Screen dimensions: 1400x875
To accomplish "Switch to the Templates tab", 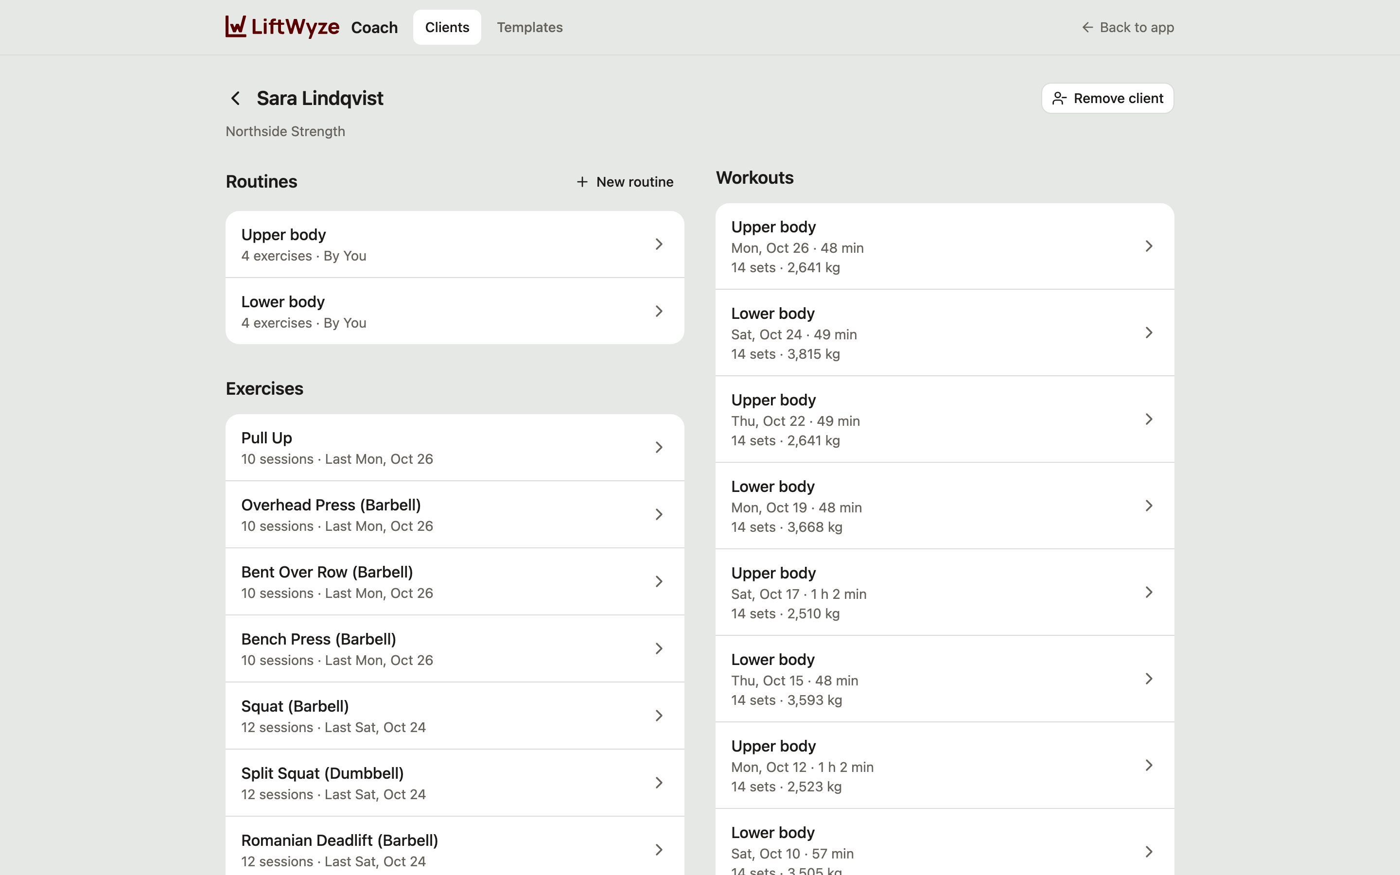I will tap(529, 27).
